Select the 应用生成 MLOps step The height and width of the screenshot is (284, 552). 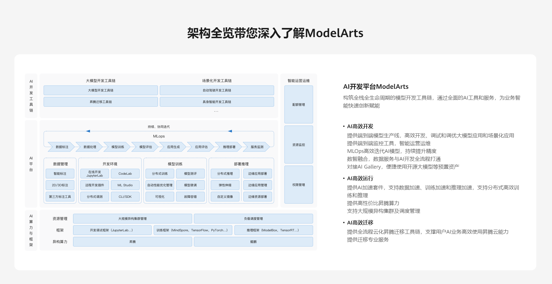[x=173, y=147]
